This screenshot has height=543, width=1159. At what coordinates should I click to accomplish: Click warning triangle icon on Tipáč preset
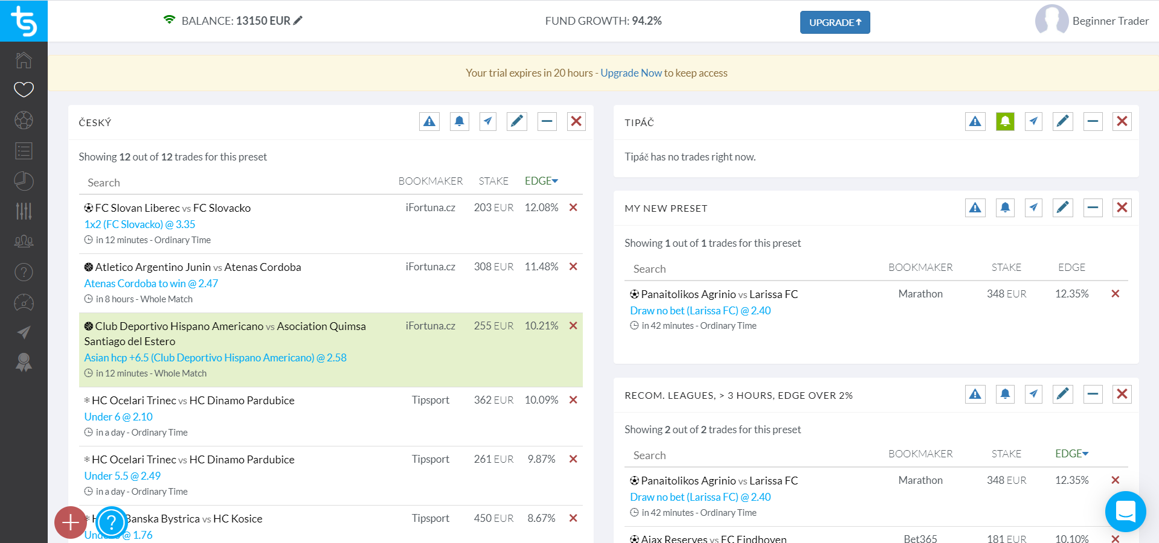975,122
